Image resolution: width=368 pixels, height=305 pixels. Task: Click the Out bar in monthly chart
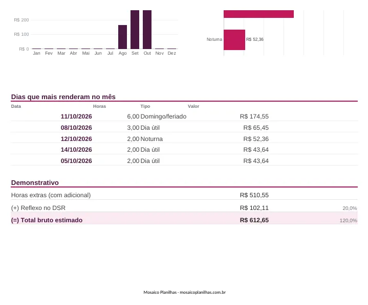147,30
